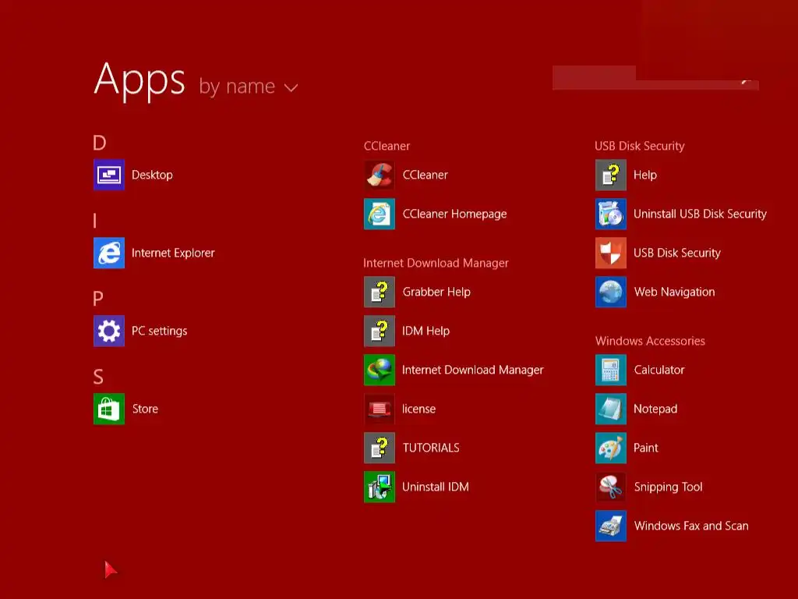Click the letter S group header
This screenshot has height=599, width=798.
coord(98,377)
